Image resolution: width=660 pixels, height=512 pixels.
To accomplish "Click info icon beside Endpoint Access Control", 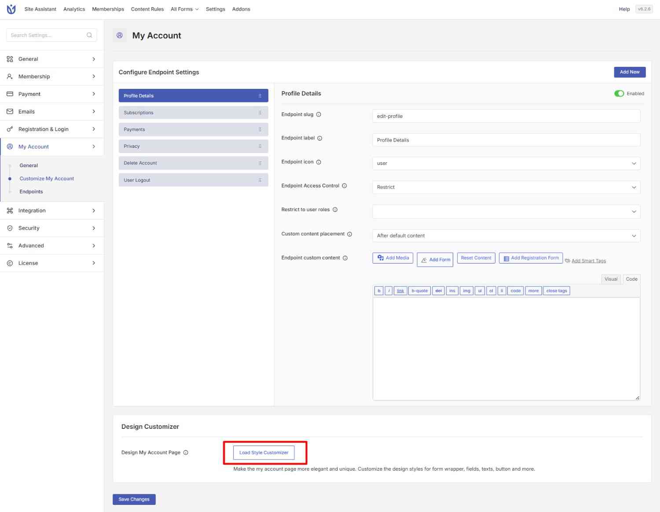I will (345, 186).
